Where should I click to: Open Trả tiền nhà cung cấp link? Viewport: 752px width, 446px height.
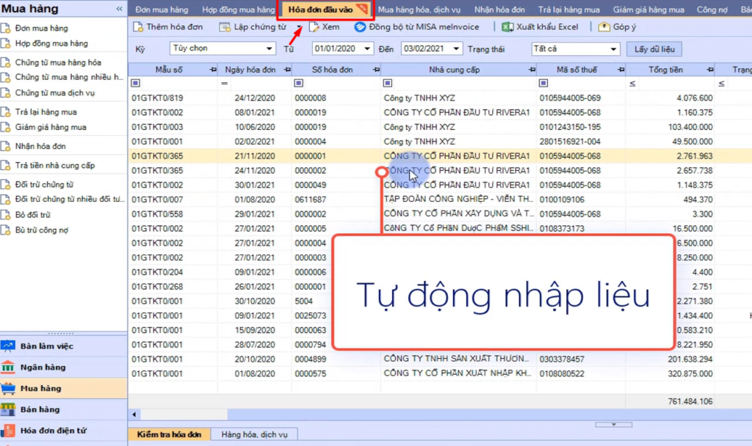(54, 166)
